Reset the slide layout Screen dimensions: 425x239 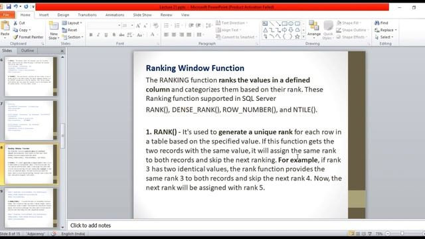point(70,30)
